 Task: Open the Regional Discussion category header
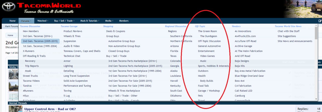point(176,26)
